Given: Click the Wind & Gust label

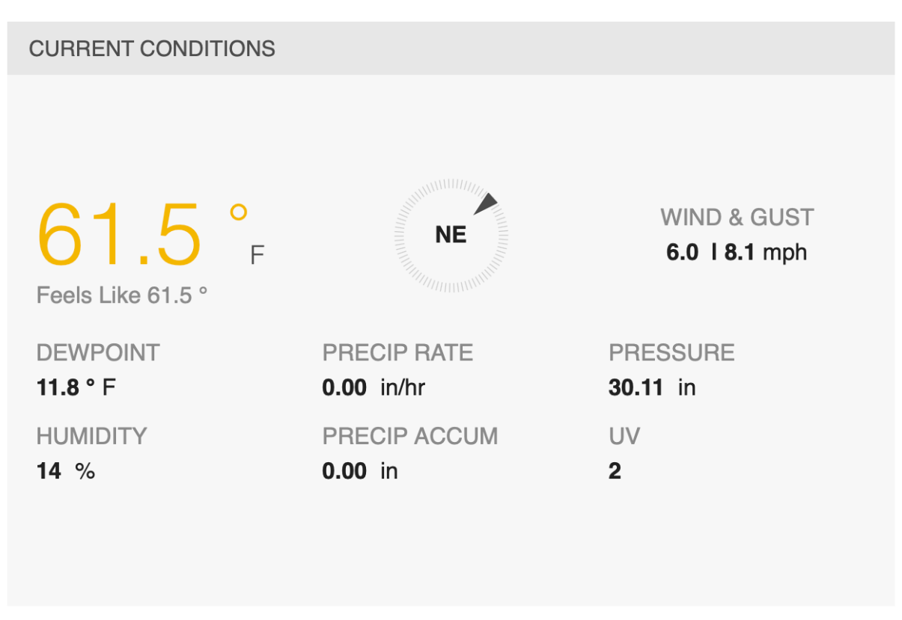Looking at the screenshot, I should (737, 218).
